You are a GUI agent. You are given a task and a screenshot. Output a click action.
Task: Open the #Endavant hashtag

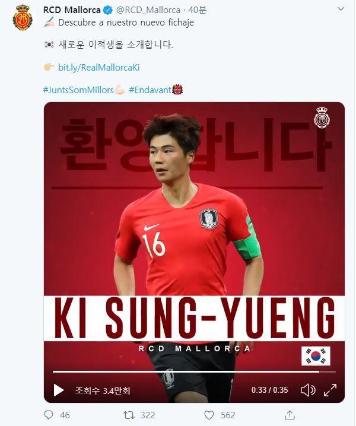pyautogui.click(x=150, y=90)
